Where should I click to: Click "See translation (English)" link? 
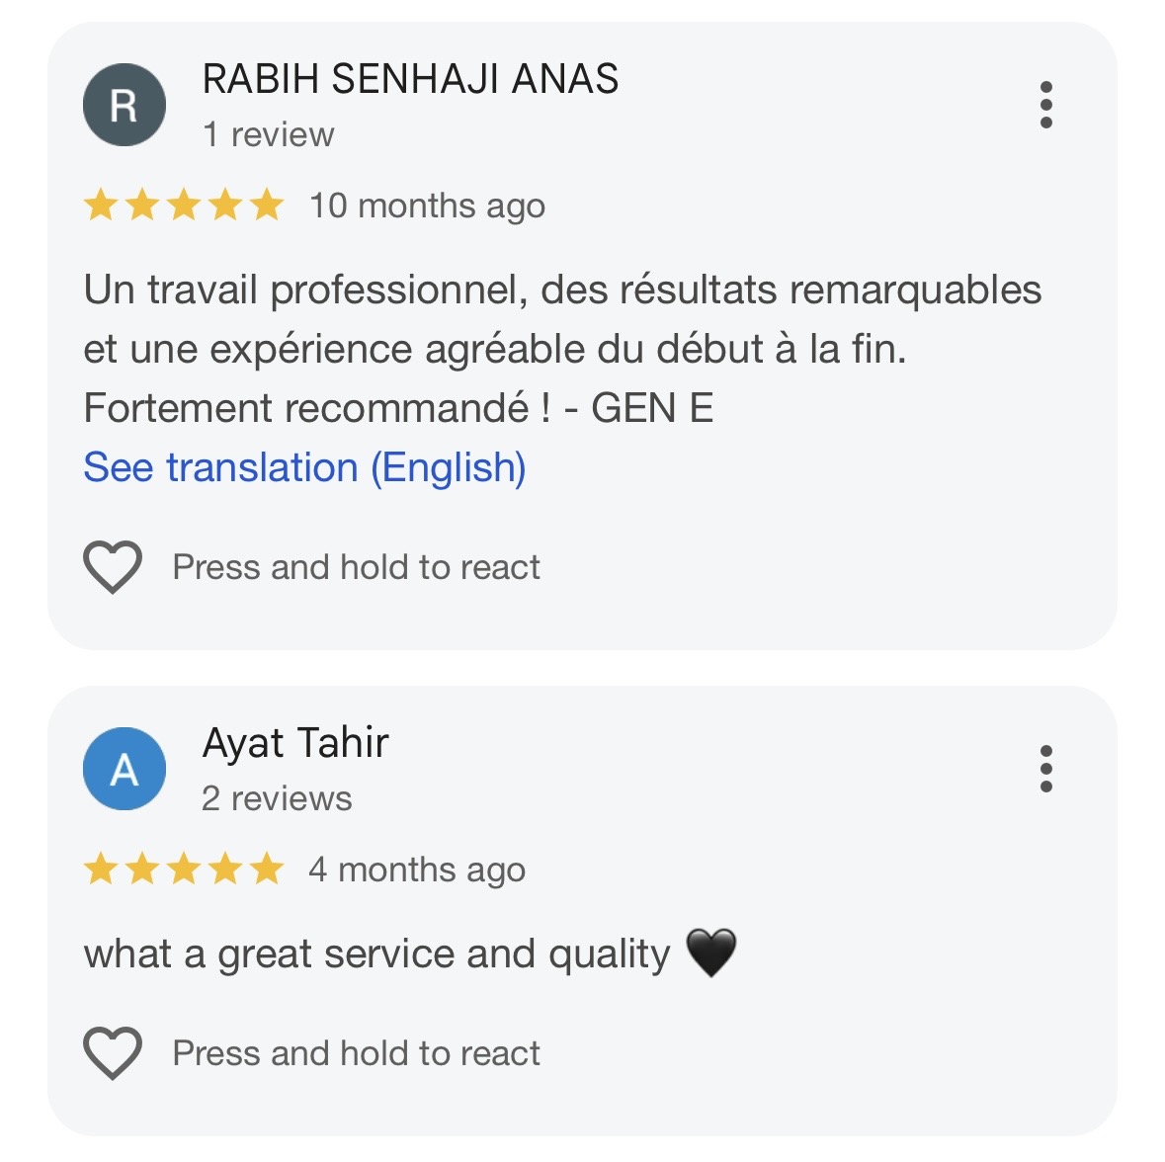point(304,467)
